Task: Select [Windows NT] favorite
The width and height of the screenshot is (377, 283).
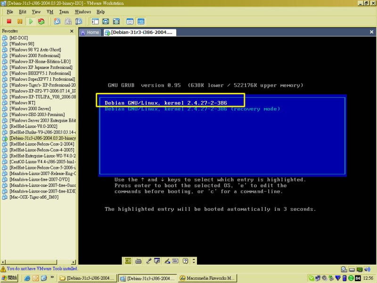Action: tap(22, 103)
